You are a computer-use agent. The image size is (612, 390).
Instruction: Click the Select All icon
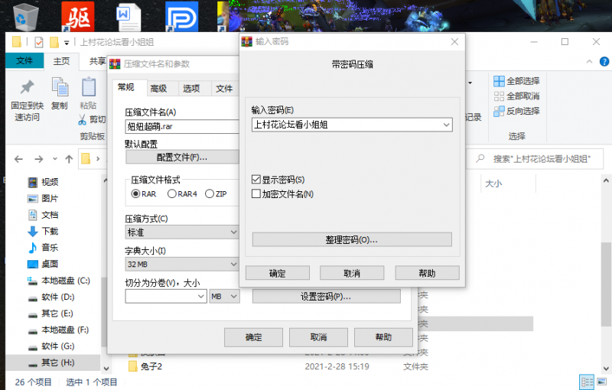pos(500,81)
